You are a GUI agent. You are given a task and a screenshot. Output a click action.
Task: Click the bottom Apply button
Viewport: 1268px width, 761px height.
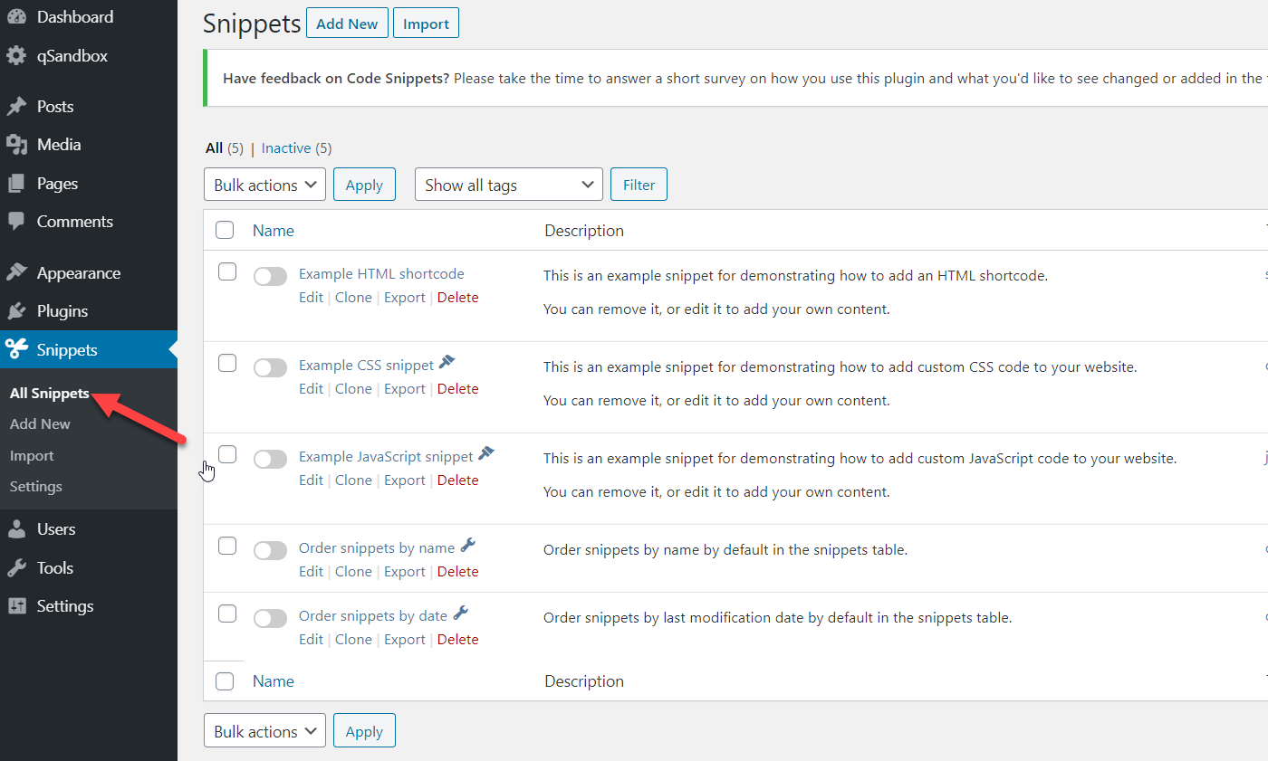[x=364, y=731]
